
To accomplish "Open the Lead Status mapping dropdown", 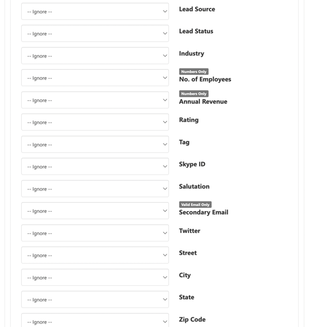I will (x=95, y=33).
